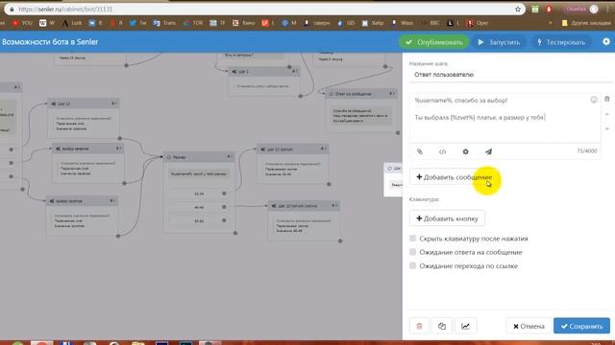Open the Twitter bookmark

tap(137, 23)
